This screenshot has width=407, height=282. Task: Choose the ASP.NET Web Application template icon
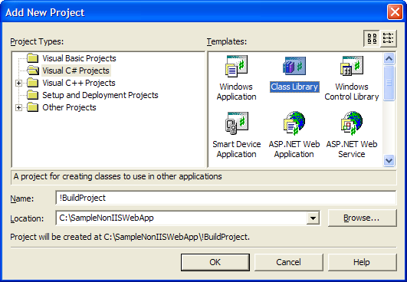pyautogui.click(x=294, y=123)
